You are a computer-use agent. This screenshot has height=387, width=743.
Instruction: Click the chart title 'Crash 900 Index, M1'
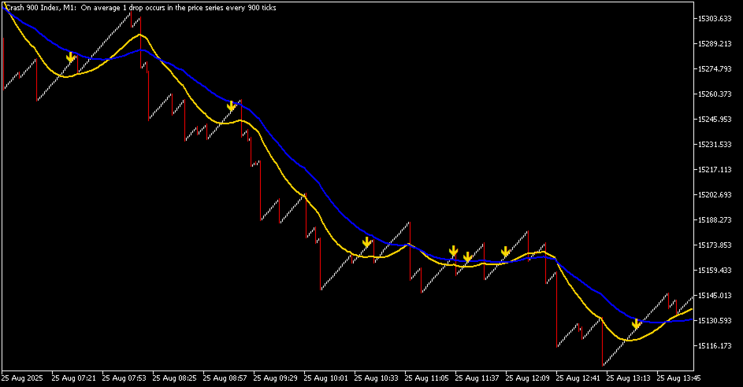pos(41,8)
